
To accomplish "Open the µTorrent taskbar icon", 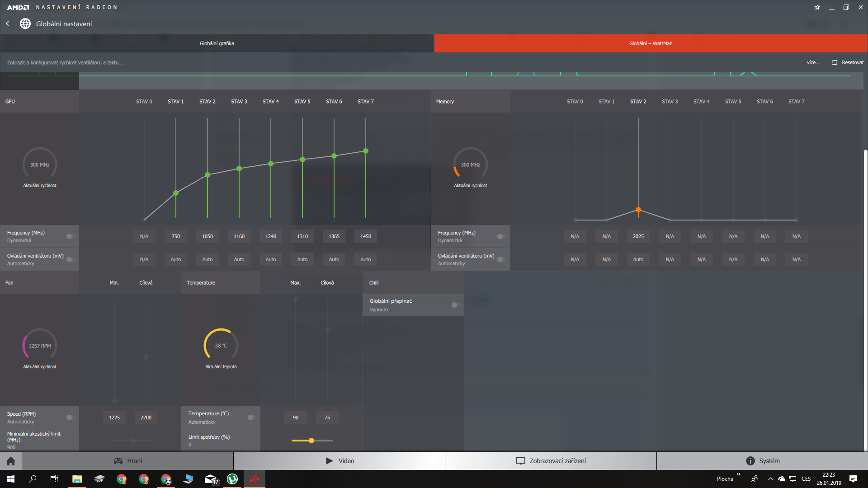I will coord(232,479).
